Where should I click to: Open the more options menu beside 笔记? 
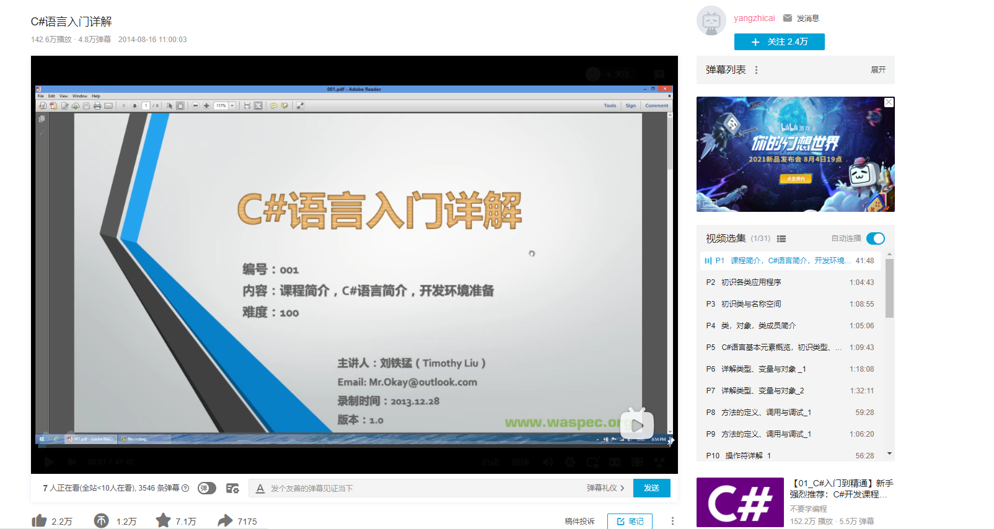(672, 522)
